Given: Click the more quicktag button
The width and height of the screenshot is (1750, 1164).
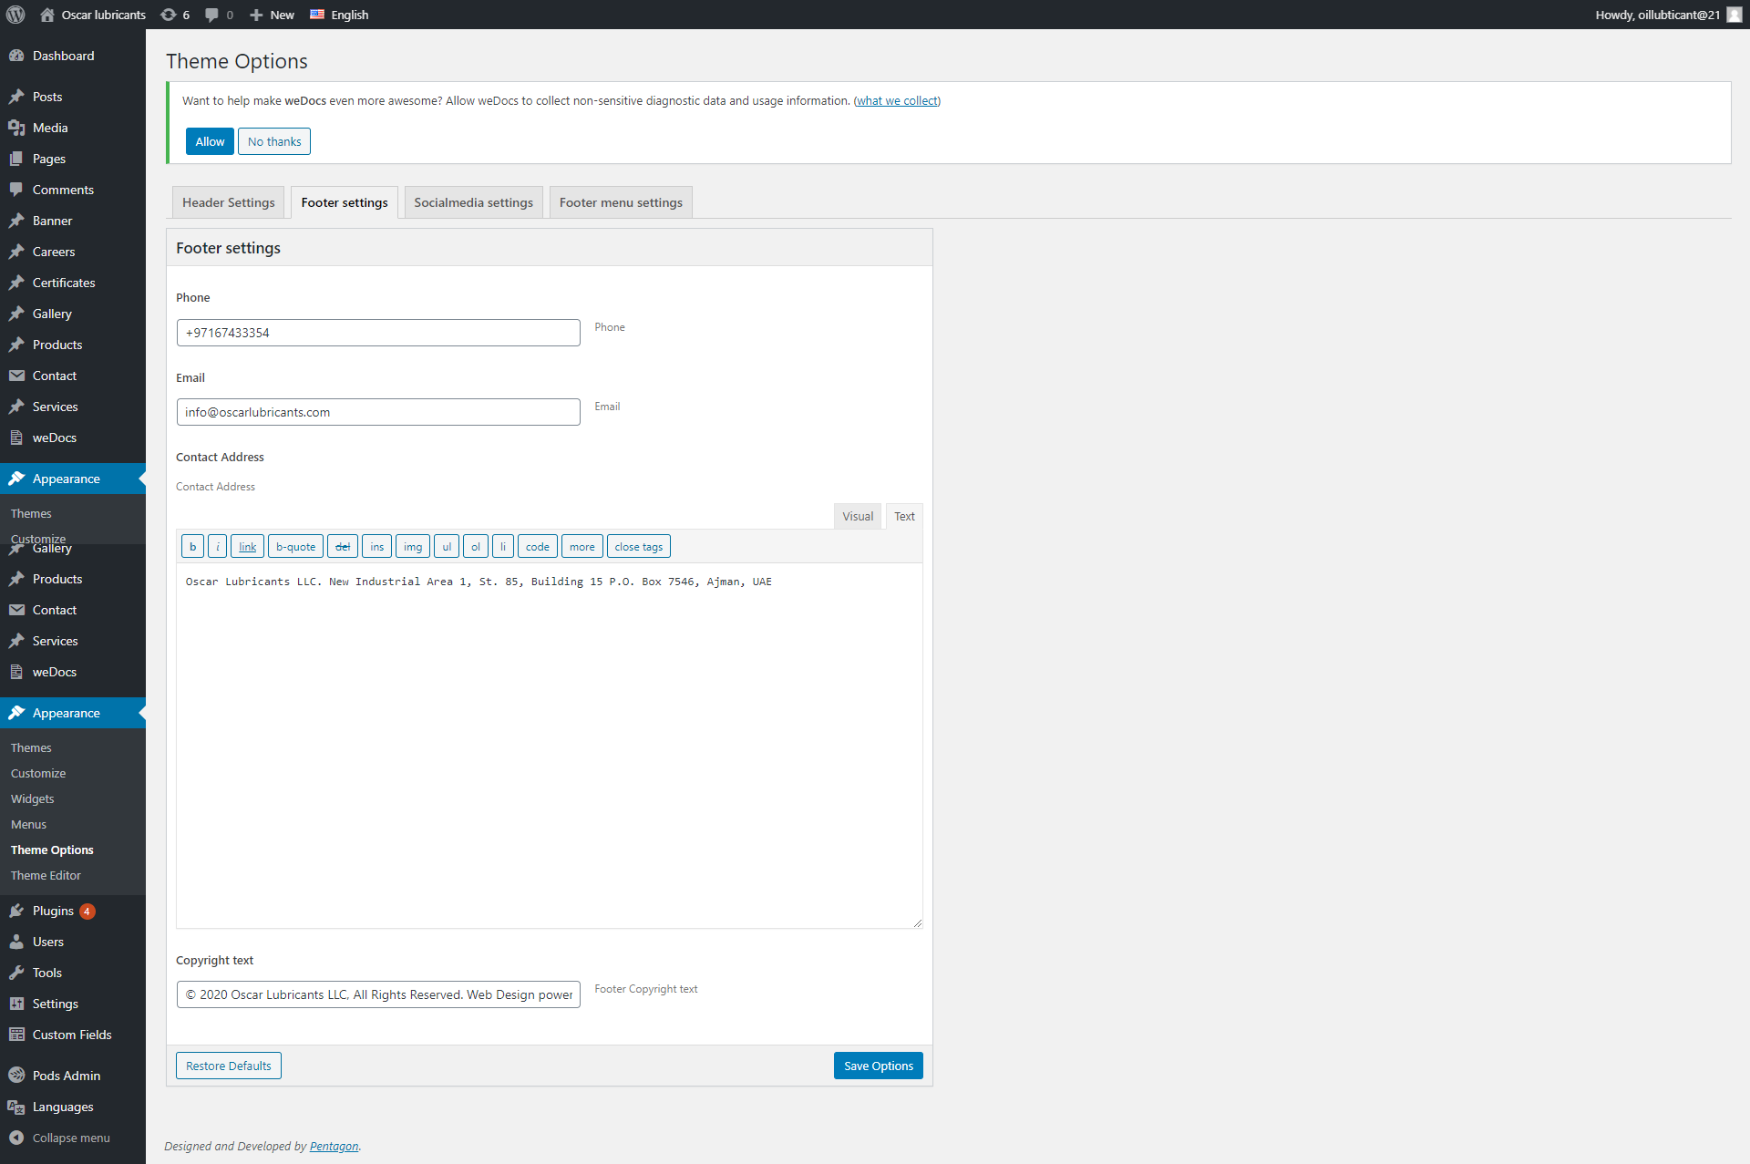Looking at the screenshot, I should (x=582, y=546).
